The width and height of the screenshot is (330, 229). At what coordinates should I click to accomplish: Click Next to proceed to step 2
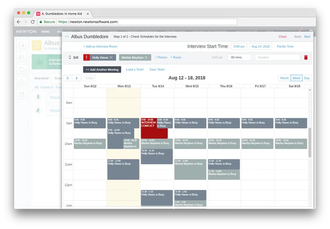click(x=307, y=37)
